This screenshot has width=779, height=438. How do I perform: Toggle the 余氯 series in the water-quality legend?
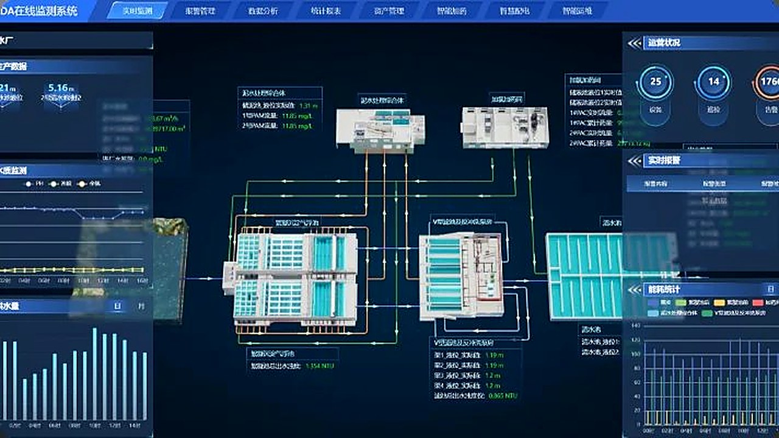89,183
